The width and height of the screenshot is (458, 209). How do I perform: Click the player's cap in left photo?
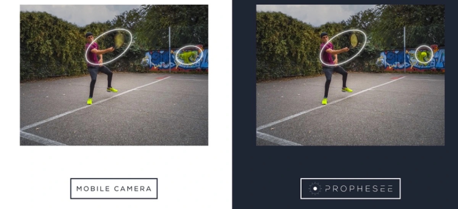click(x=89, y=34)
